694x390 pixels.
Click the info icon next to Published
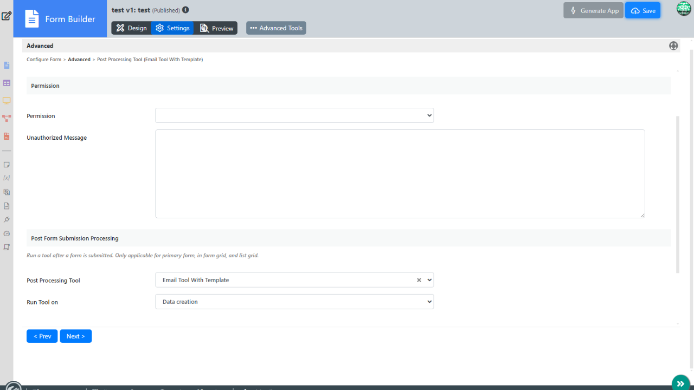[186, 10]
